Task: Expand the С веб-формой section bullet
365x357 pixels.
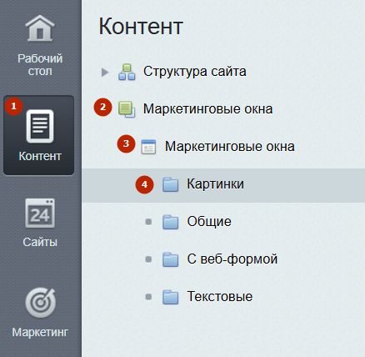Action: tap(148, 259)
